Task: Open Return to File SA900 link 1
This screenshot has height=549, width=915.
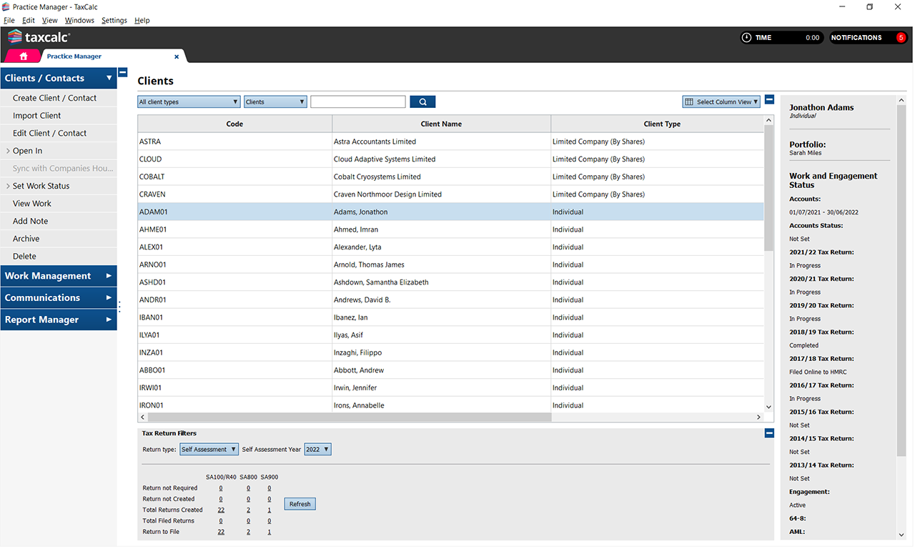Action: pos(269,532)
